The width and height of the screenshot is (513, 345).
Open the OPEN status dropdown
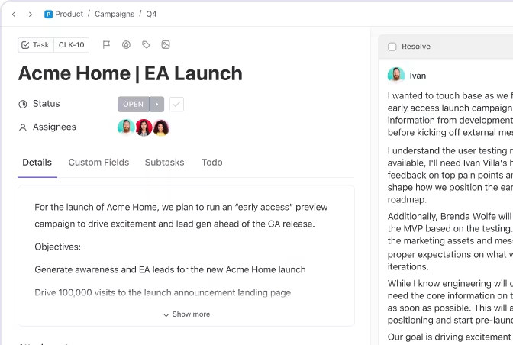[x=134, y=105]
